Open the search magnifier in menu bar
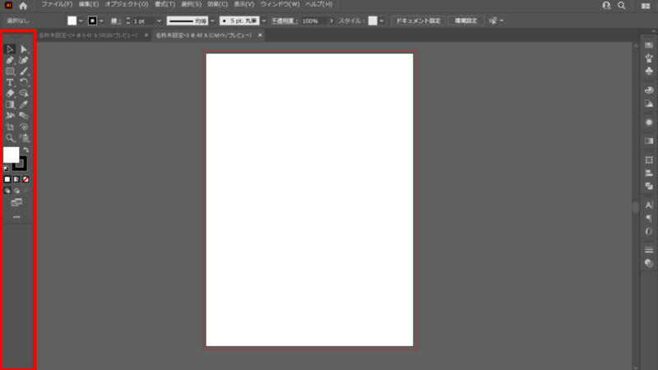Screen dimensions: 658x370 [x=622, y=6]
